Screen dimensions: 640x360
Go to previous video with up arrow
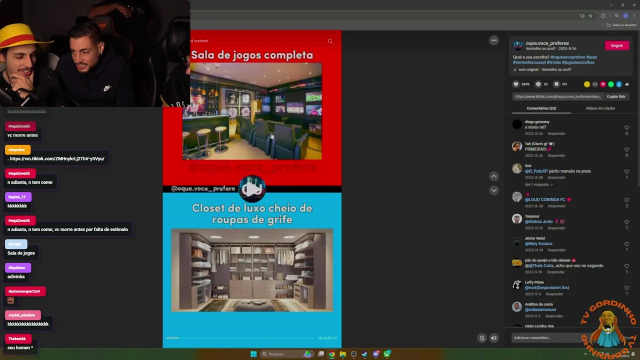point(494,176)
